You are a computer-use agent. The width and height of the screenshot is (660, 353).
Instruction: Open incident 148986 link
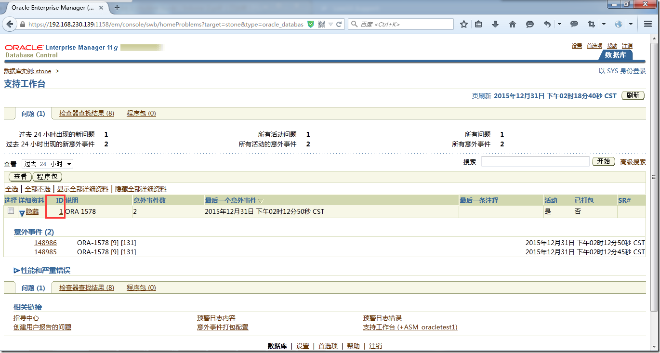click(x=45, y=243)
